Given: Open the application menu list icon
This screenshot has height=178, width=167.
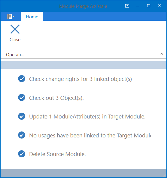Looking at the screenshot, I should click(x=11, y=17).
